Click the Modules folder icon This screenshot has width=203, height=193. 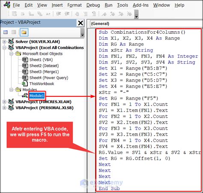point(18,89)
